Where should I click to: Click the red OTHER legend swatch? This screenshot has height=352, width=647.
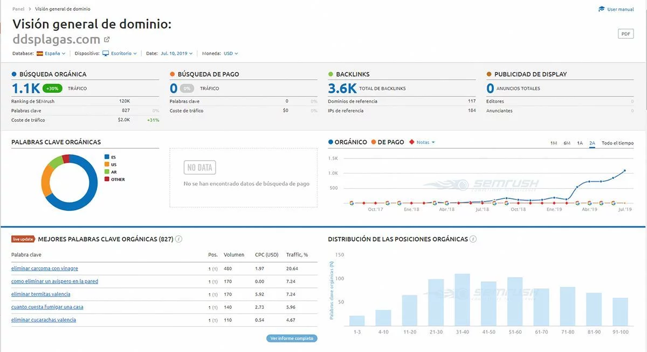[107, 180]
